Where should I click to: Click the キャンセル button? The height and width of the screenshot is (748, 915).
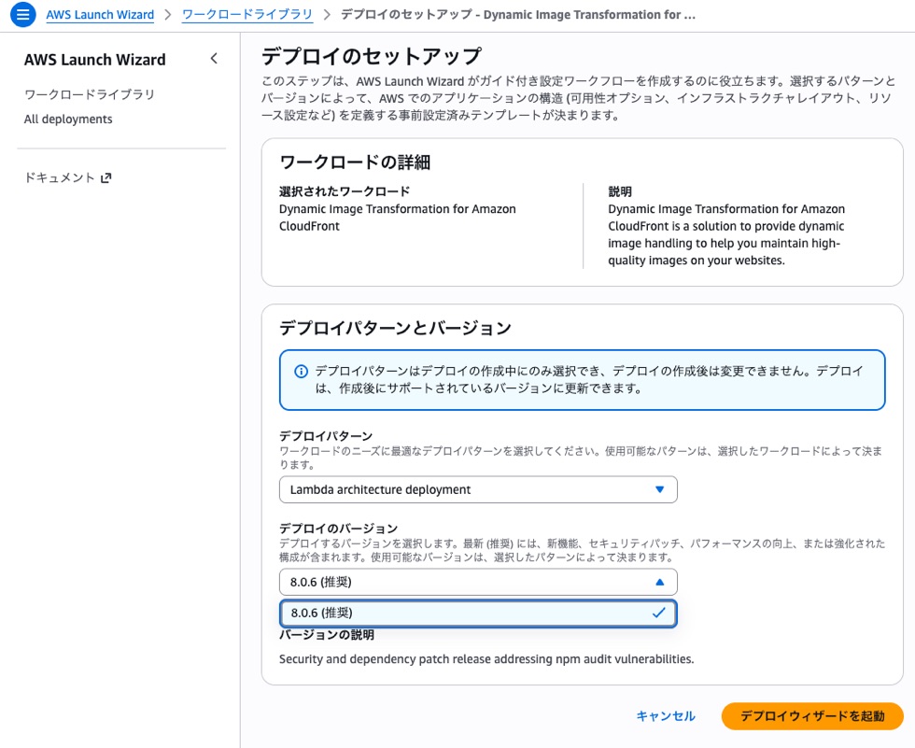pyautogui.click(x=665, y=716)
